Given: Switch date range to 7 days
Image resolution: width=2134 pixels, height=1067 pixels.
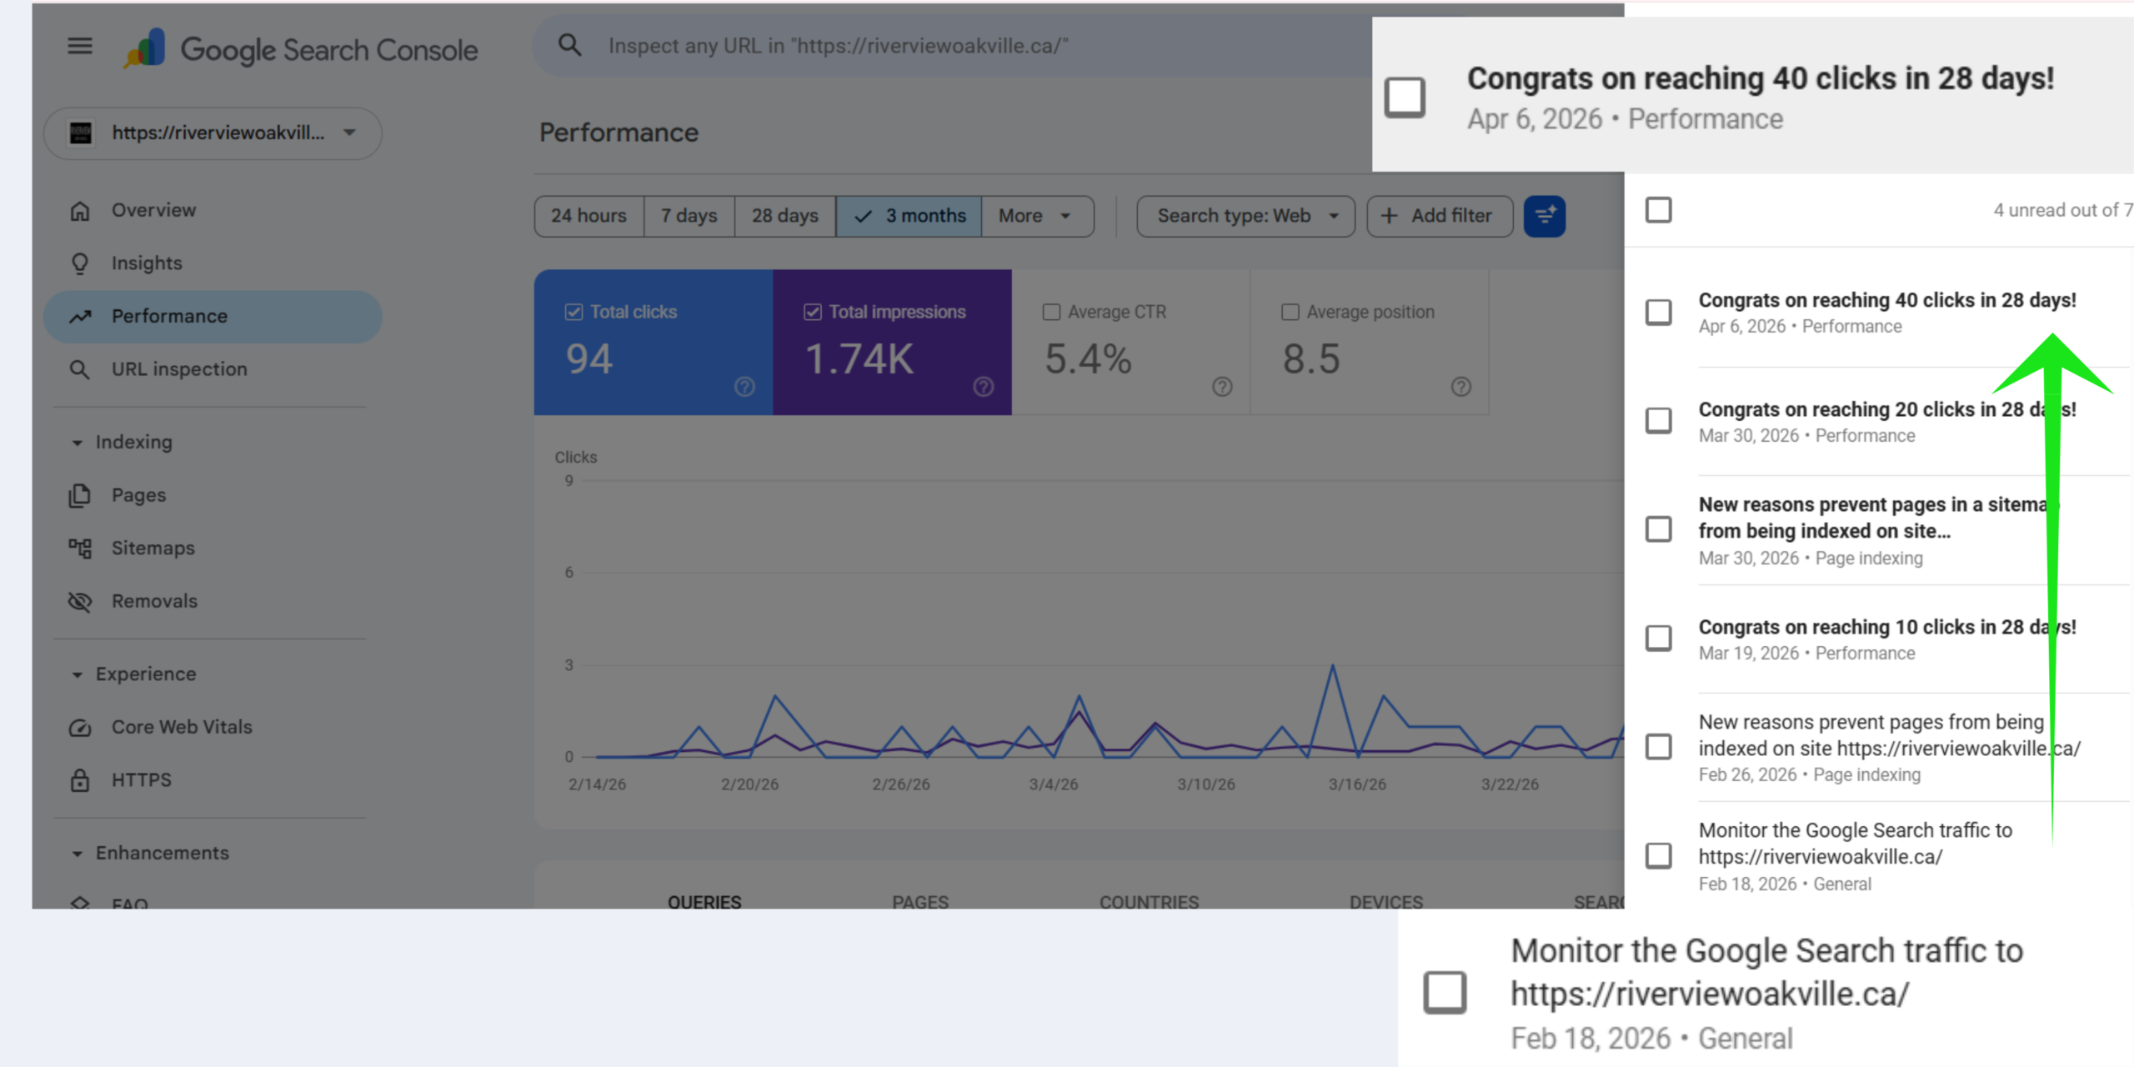Looking at the screenshot, I should click(689, 216).
